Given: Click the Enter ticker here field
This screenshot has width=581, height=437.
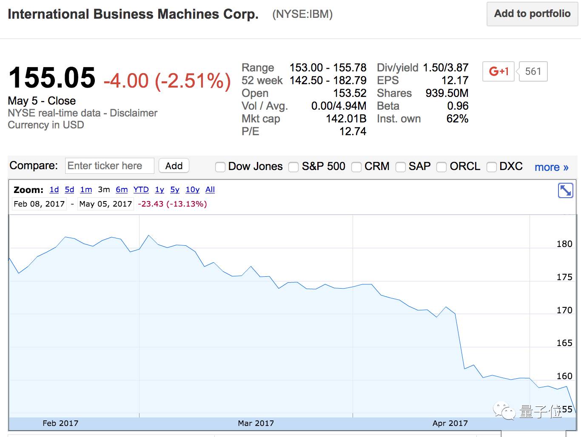Looking at the screenshot, I should coord(110,166).
